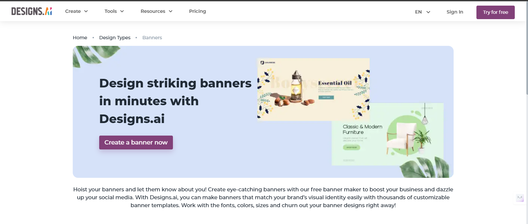Viewport: 528px width, 224px height.
Task: Navigate to Home breadcrumb
Action: [x=80, y=38]
